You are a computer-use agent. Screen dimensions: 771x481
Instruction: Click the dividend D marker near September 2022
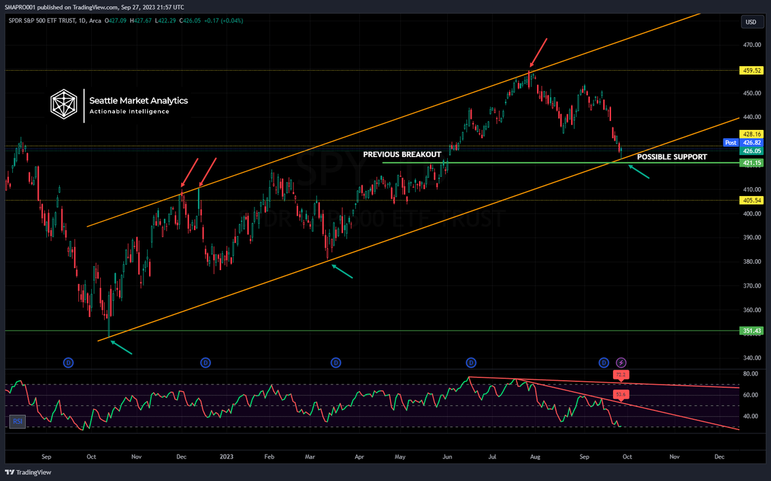[68, 363]
